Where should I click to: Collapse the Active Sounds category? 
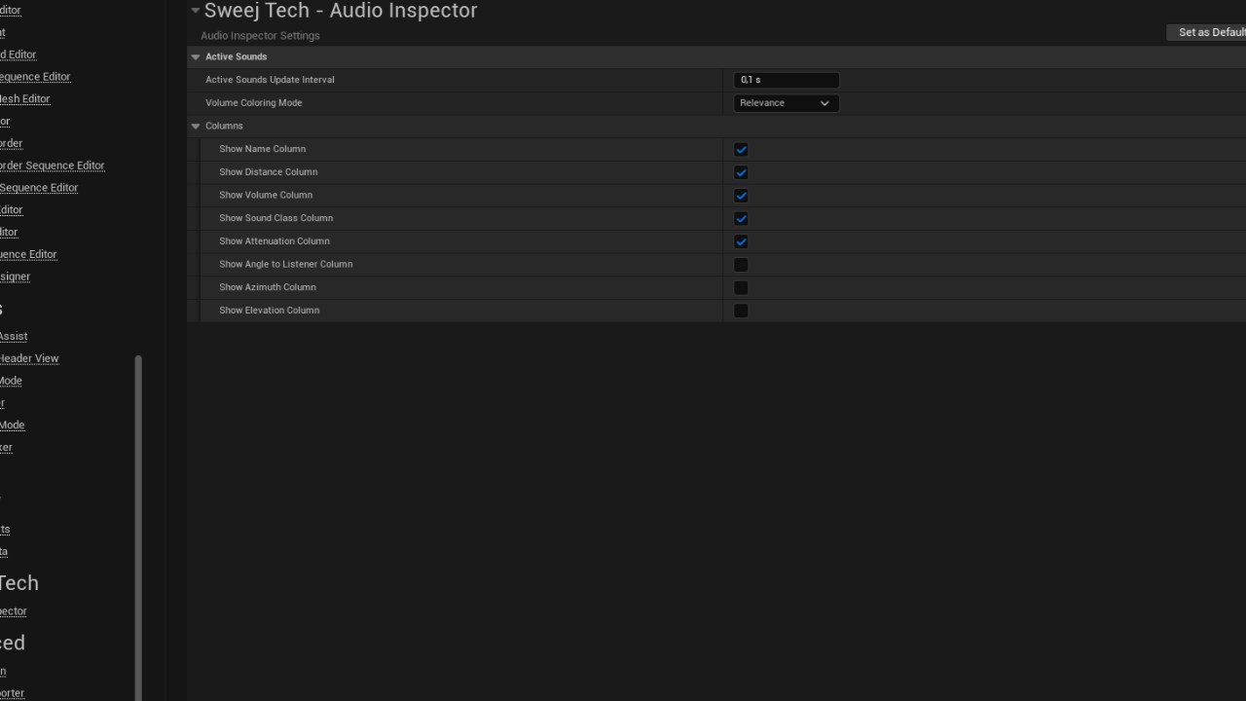coord(196,57)
